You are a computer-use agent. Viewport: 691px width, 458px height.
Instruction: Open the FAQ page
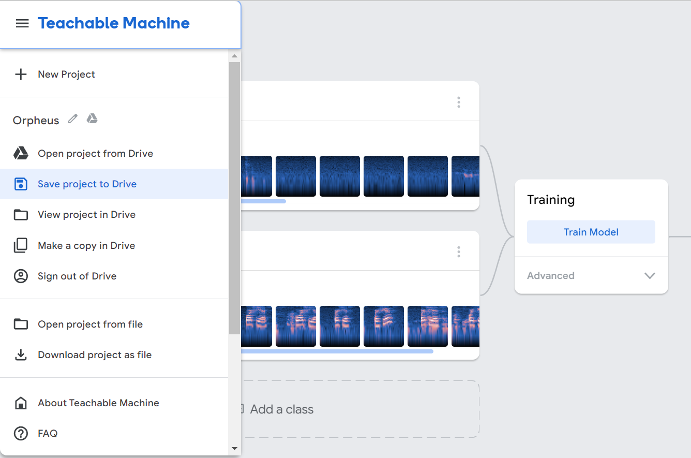coord(114,434)
